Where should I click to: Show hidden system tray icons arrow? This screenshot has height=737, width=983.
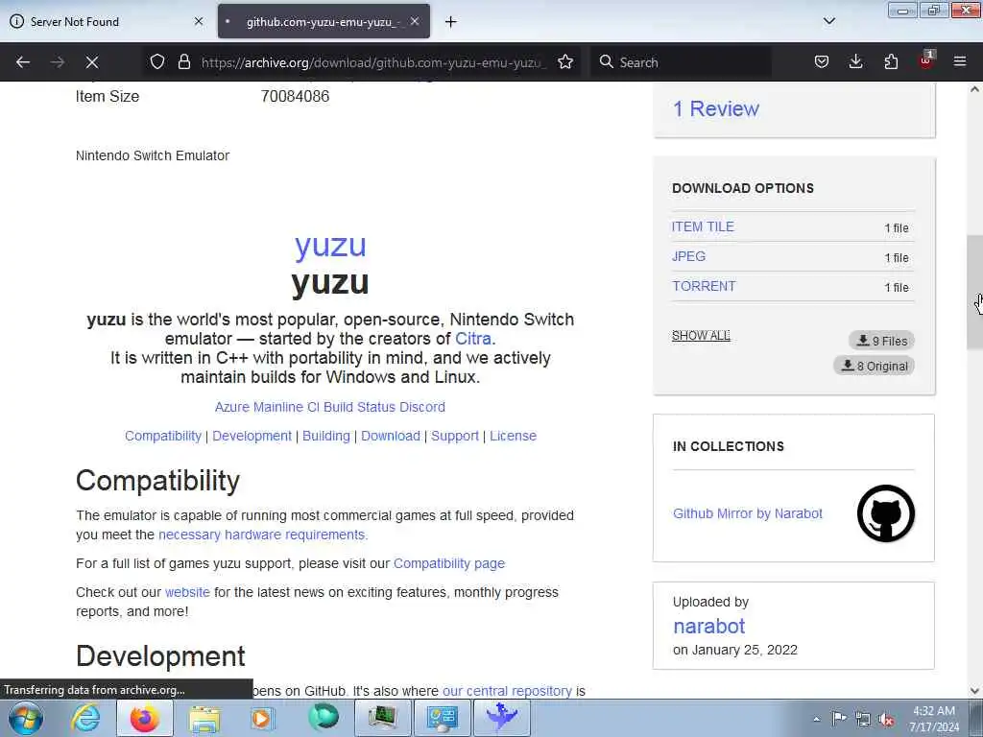[x=816, y=719]
